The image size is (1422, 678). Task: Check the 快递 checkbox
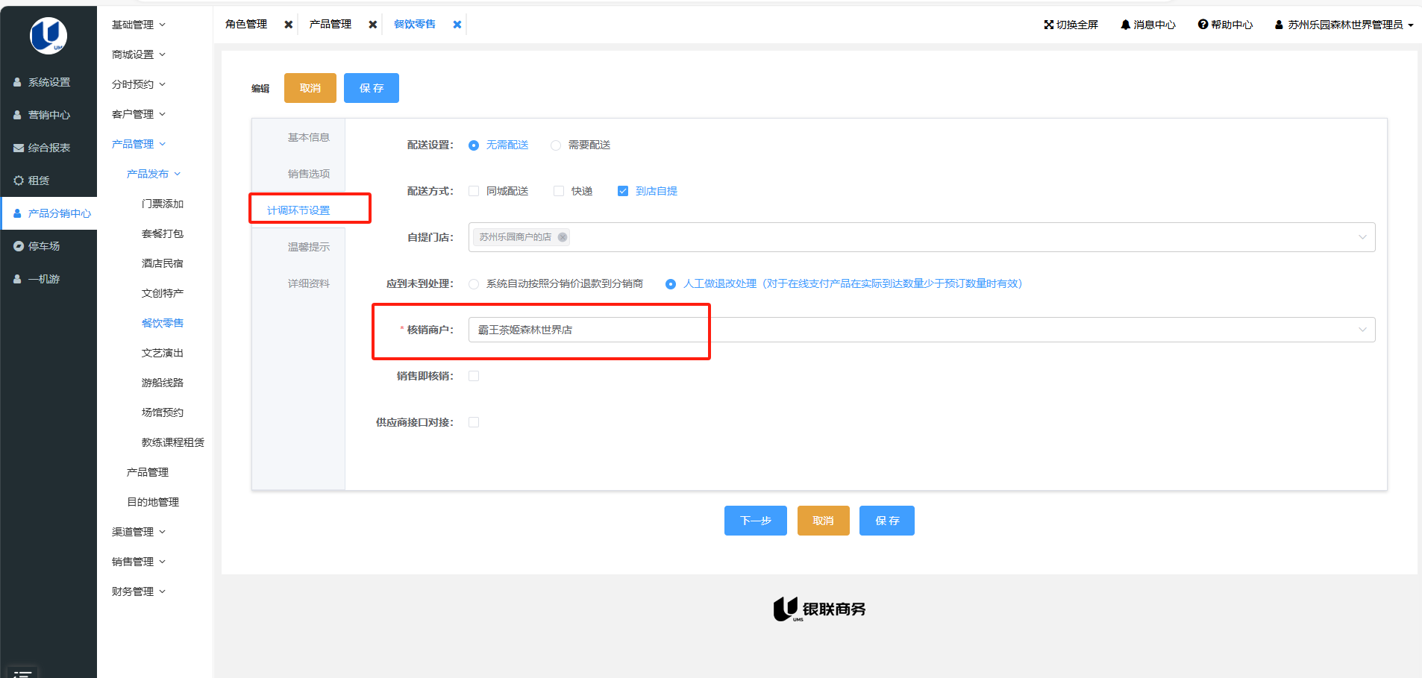coord(559,191)
